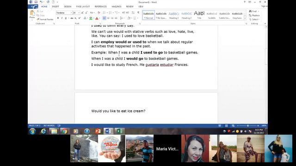Image resolution: width=296 pixels, height=166 pixels.
Task: Open PowerPoint from the taskbar
Action: point(98,131)
